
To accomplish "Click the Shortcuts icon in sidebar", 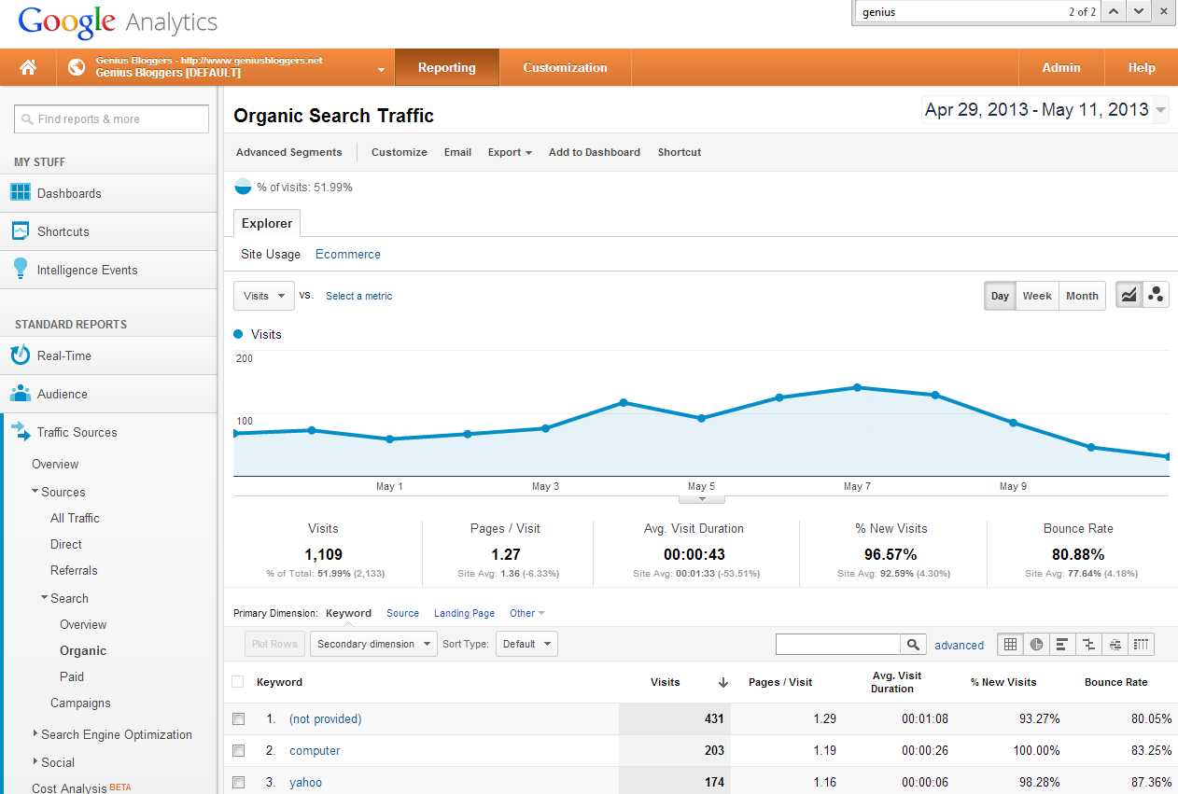I will pyautogui.click(x=20, y=231).
